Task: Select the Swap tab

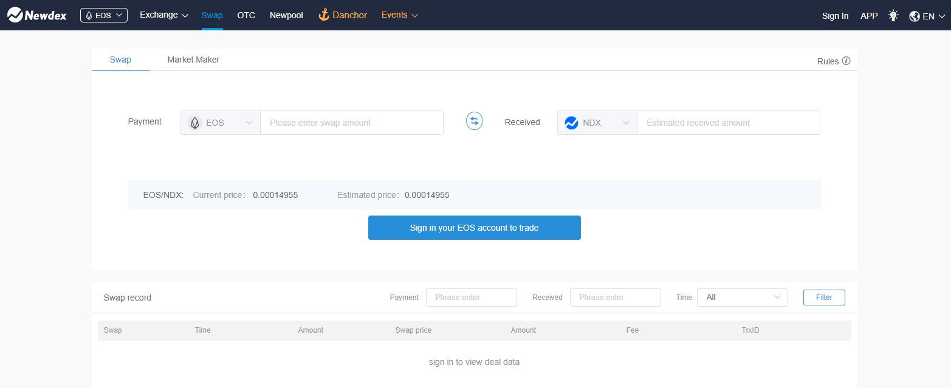Action: (x=120, y=60)
